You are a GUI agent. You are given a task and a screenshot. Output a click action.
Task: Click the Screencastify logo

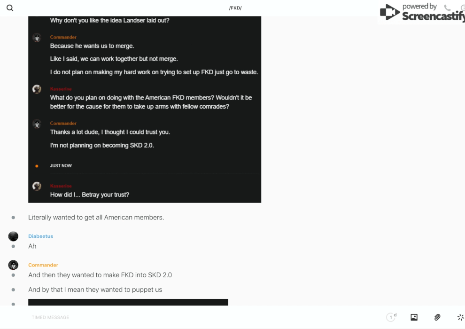coord(422,12)
